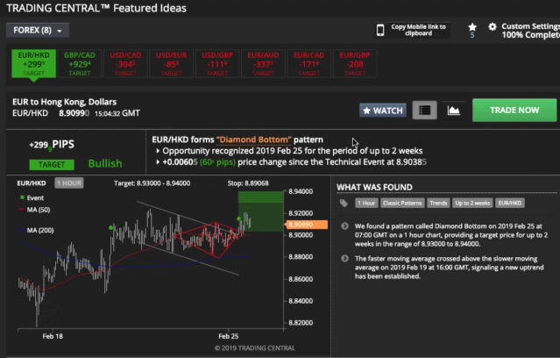Click the orange 8.90990 price marker
The width and height of the screenshot is (560, 358).
(x=306, y=225)
